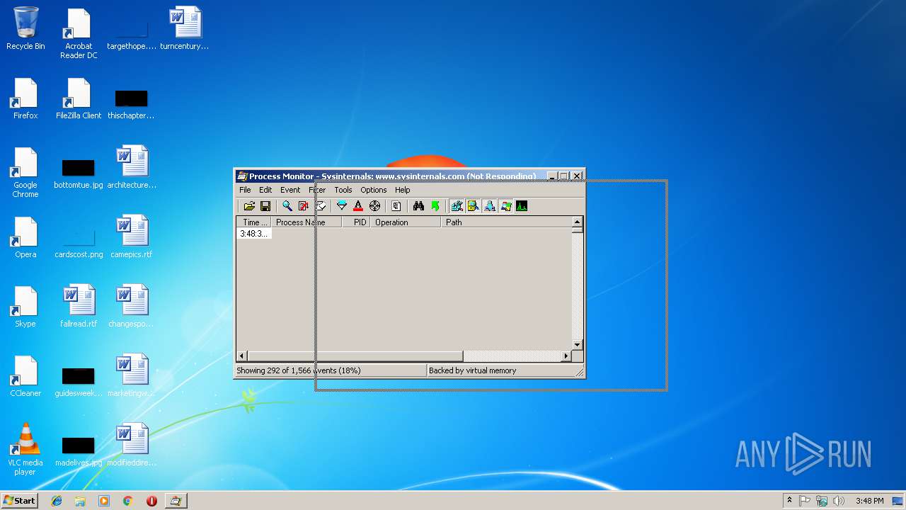Click the 'Showing 292 of 1,566 events' status text

click(299, 370)
